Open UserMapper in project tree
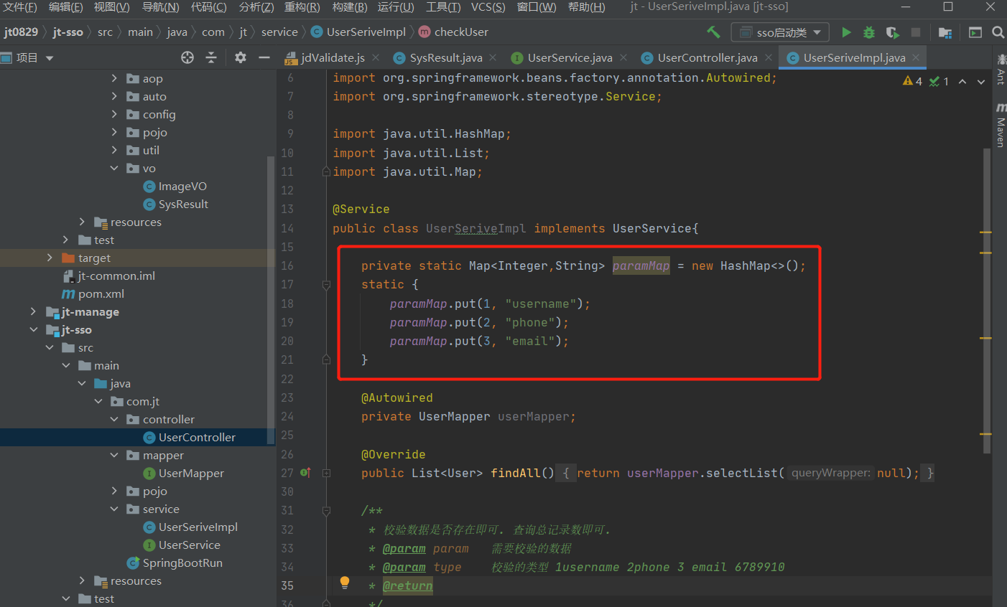The width and height of the screenshot is (1007, 607). click(x=184, y=473)
